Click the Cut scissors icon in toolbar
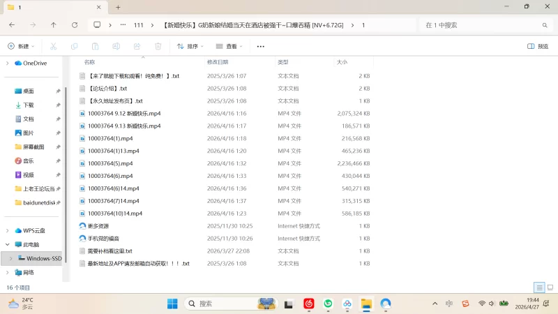Image resolution: width=558 pixels, height=314 pixels. click(x=54, y=46)
